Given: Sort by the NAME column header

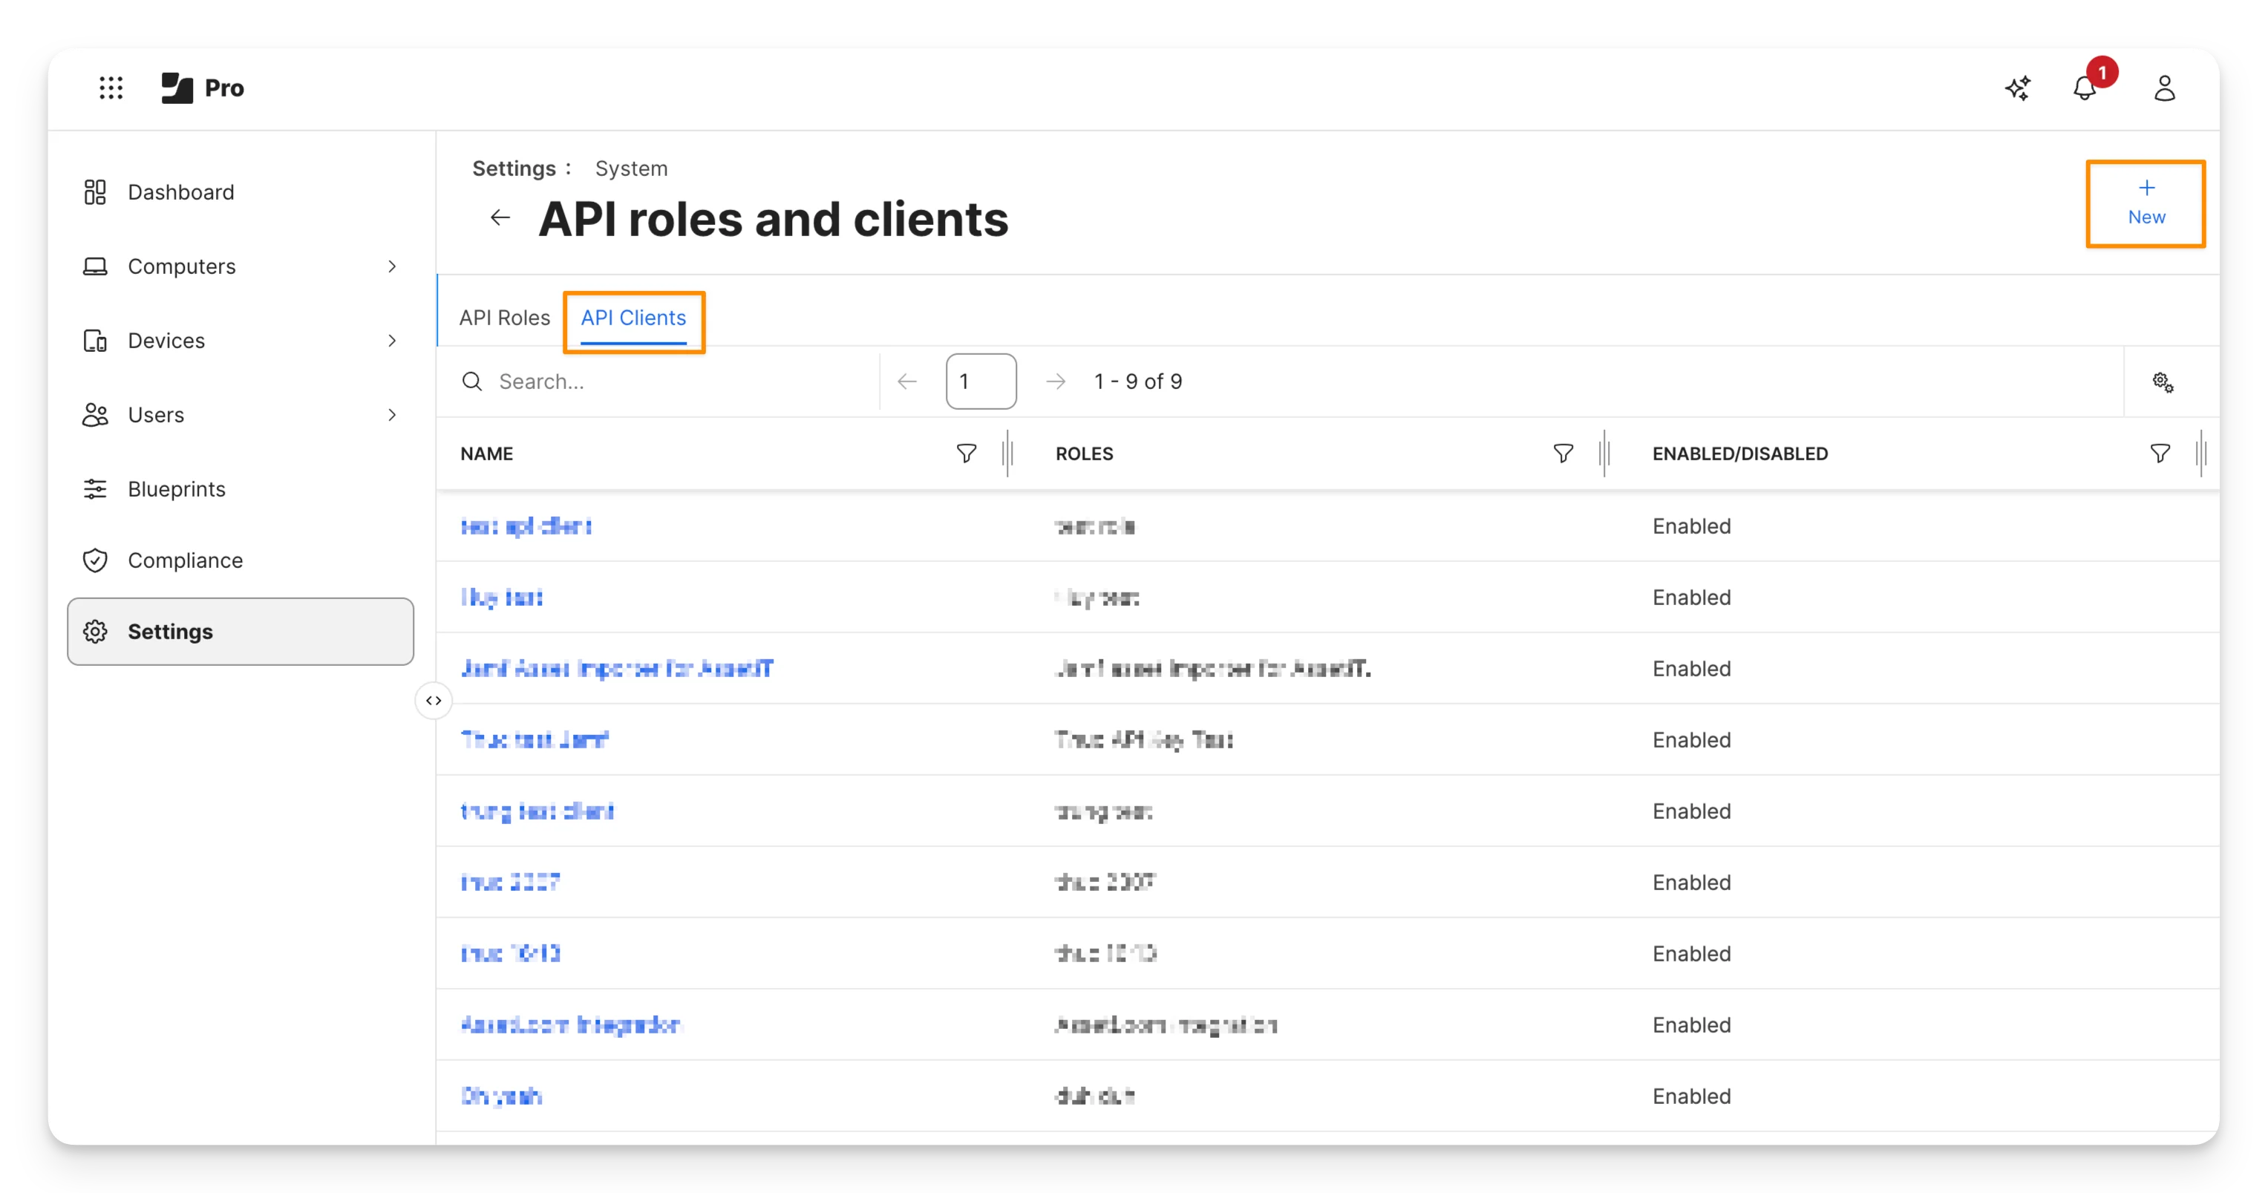Looking at the screenshot, I should click(x=486, y=454).
